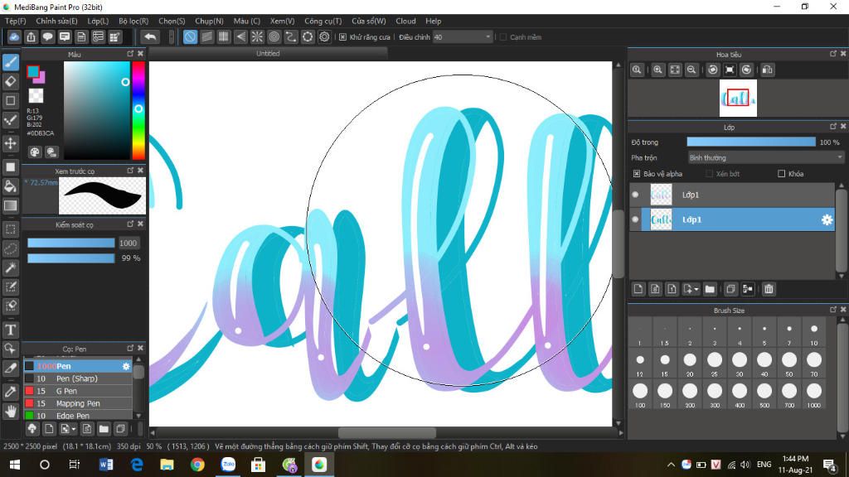Select the Magic Wand tool

10,267
